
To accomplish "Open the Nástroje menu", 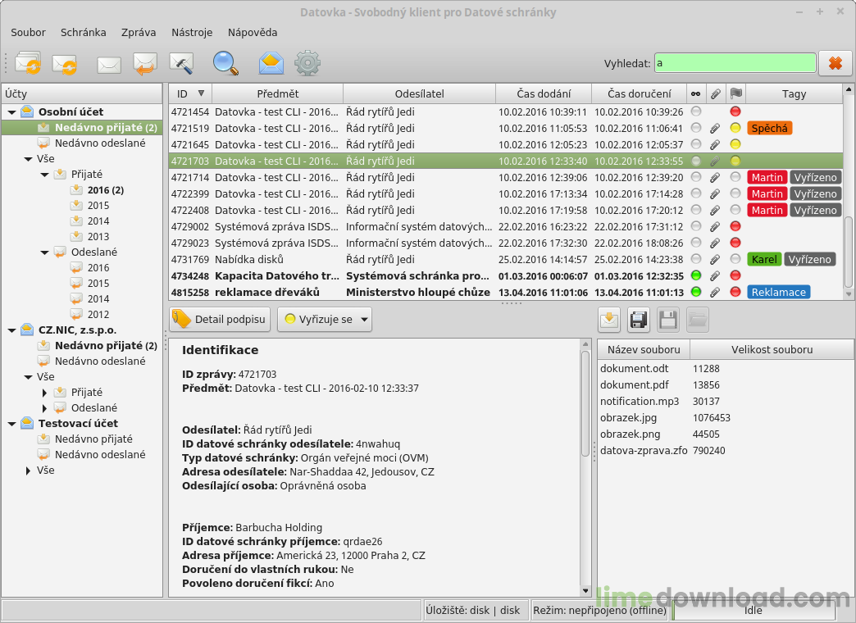I will [x=192, y=32].
